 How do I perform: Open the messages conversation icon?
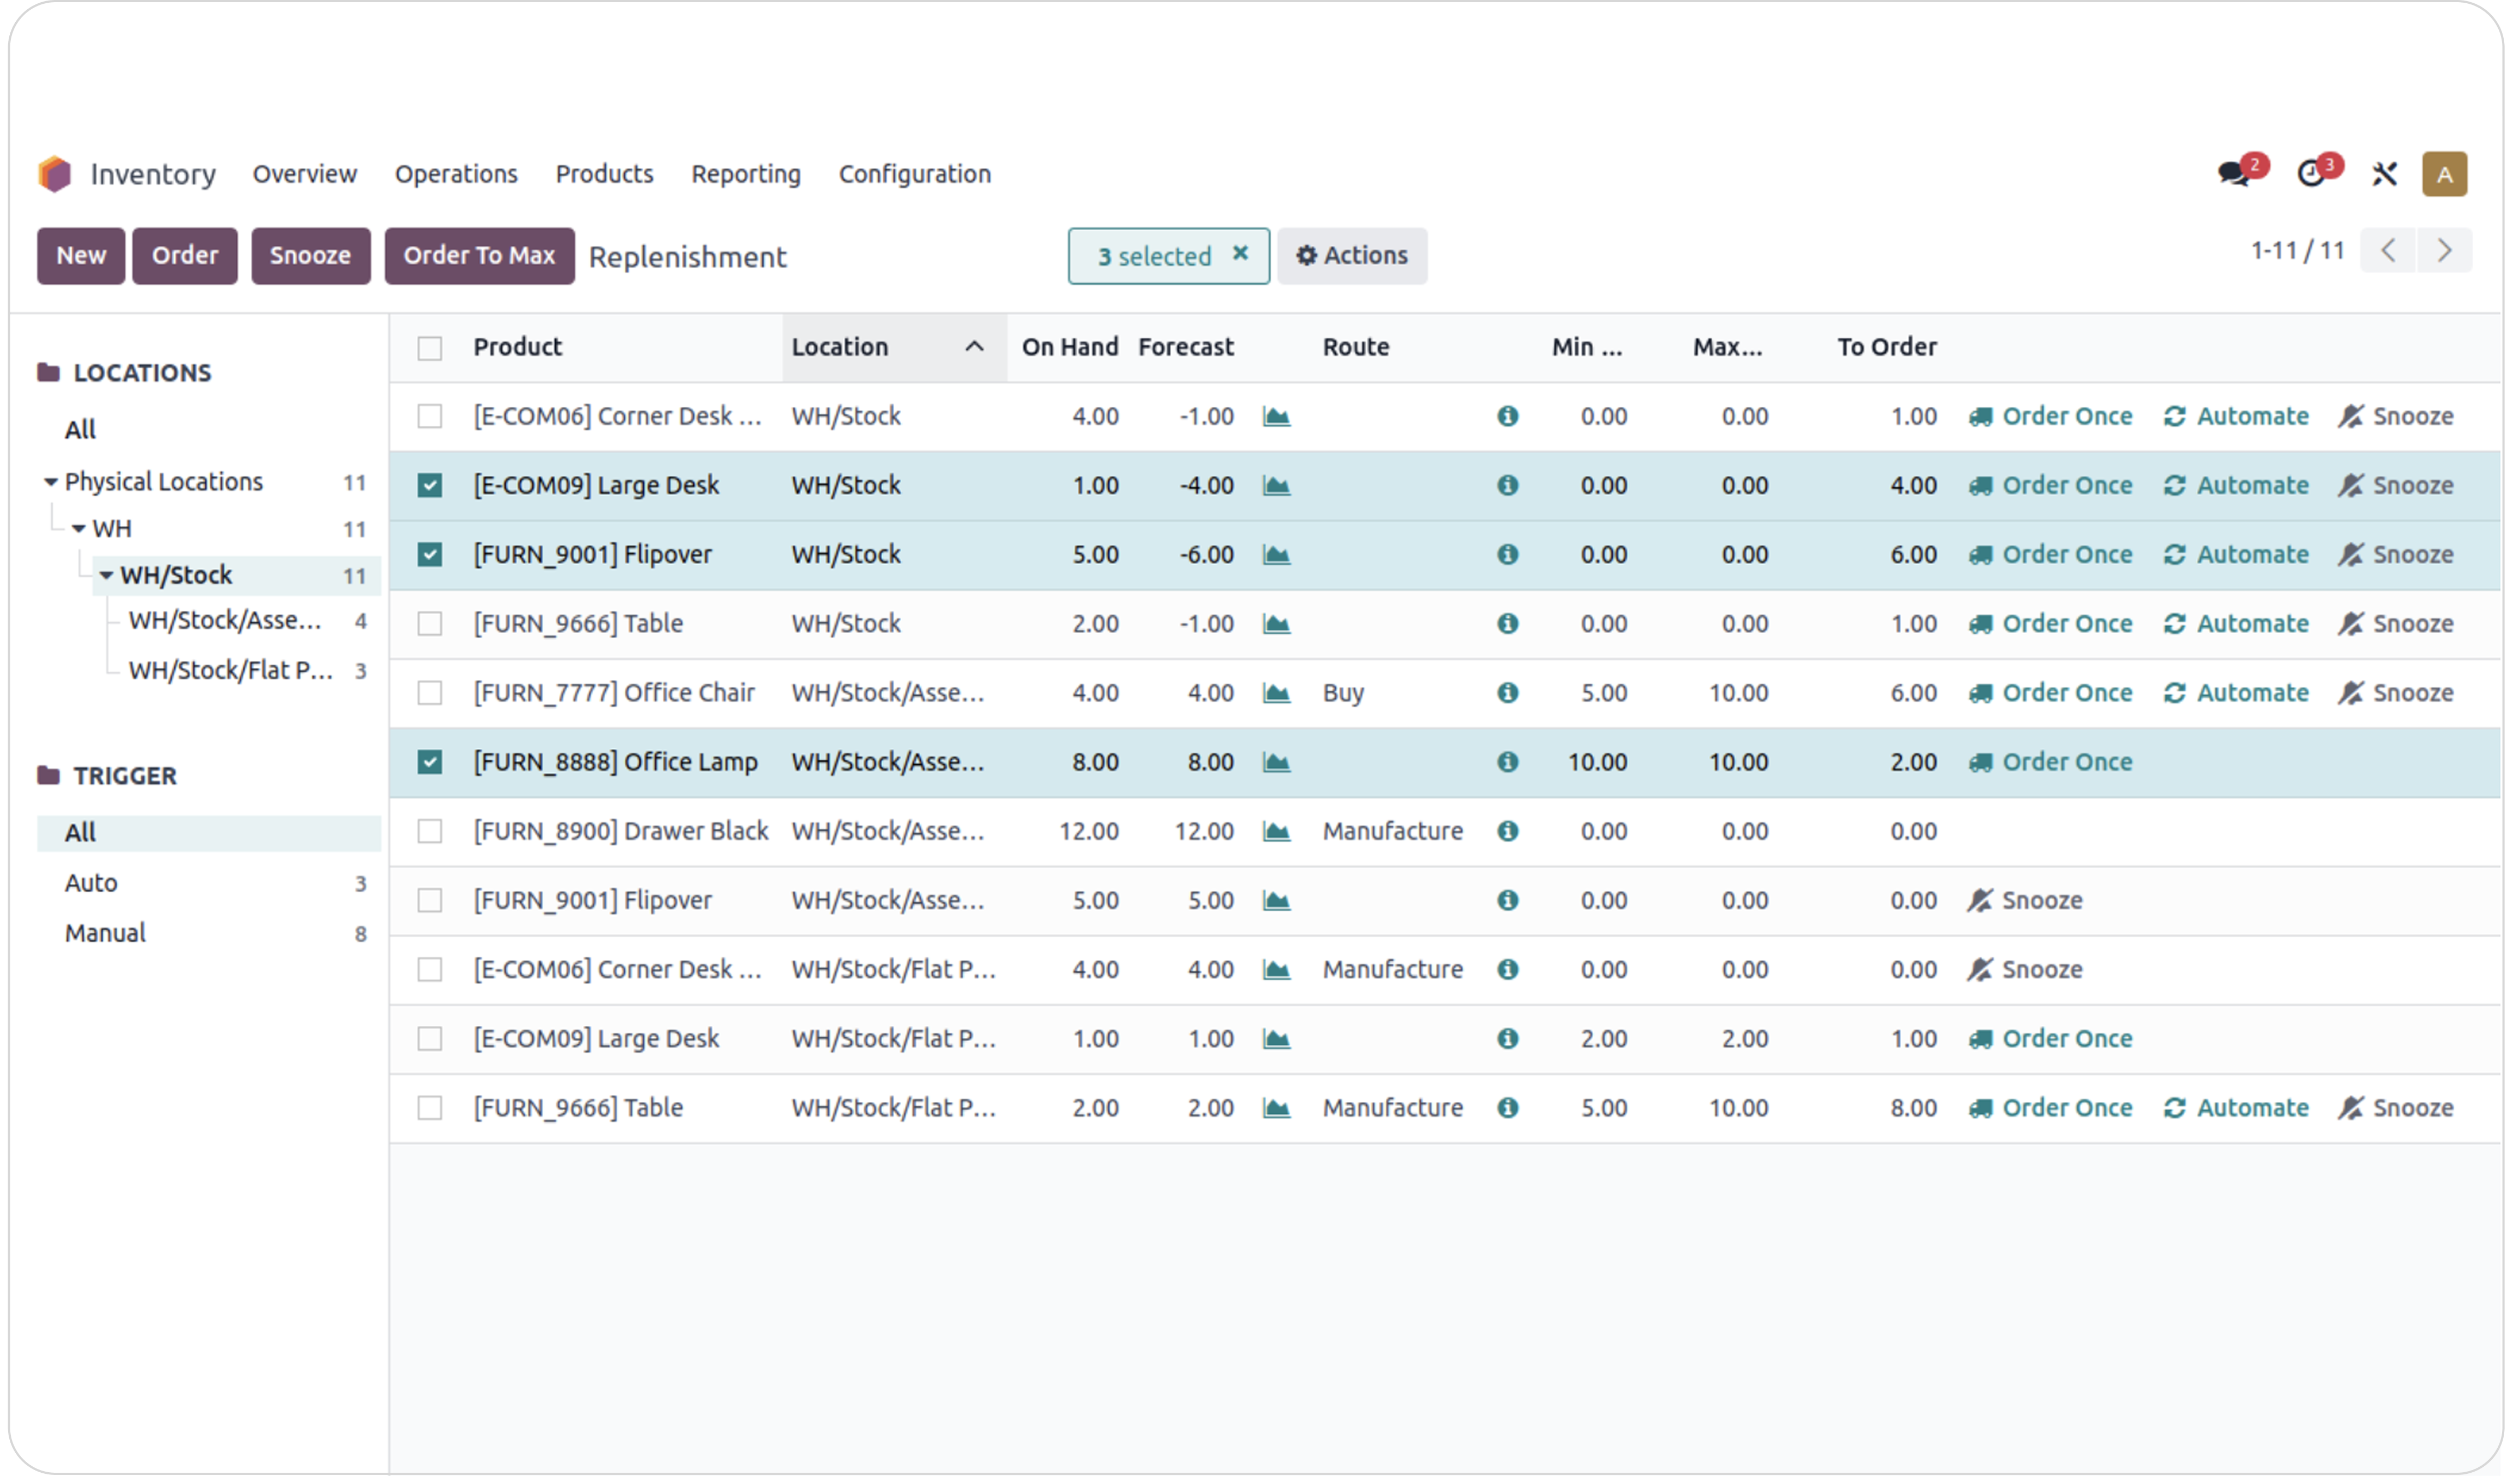(2232, 174)
